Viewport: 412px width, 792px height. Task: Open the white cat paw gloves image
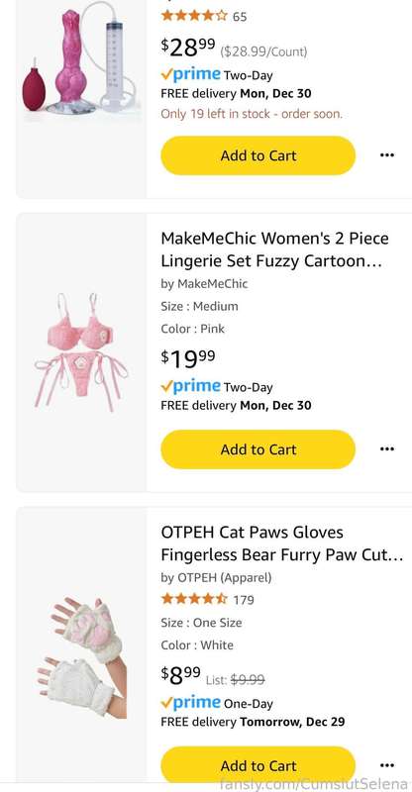pyautogui.click(x=81, y=658)
